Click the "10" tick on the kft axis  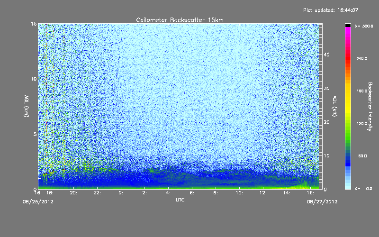point(326,155)
